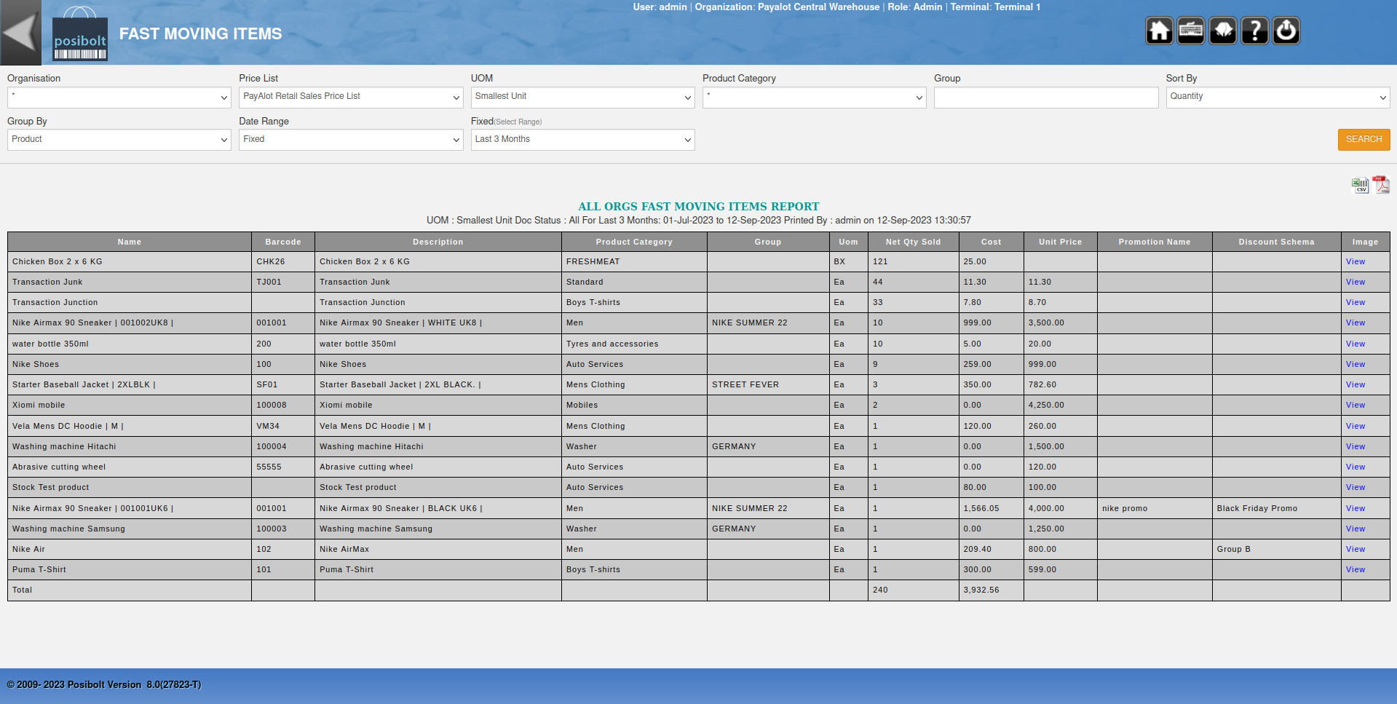The image size is (1397, 704).
Task: Click the Unit Price column header
Action: pyautogui.click(x=1061, y=242)
